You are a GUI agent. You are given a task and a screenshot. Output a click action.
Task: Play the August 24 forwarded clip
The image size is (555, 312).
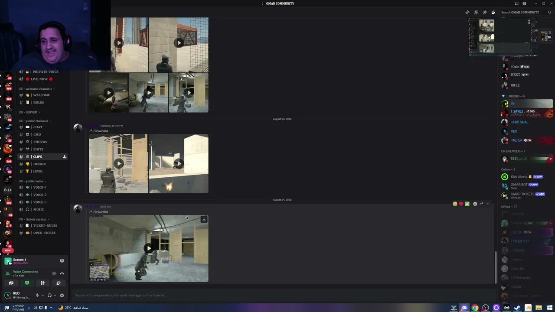(149, 248)
